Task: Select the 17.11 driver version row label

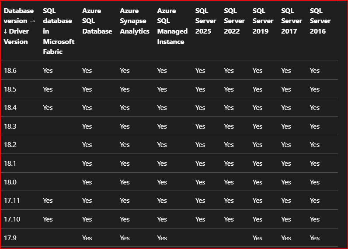Action: [12, 201]
